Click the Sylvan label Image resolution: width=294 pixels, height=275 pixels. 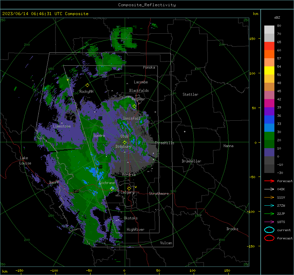pos(125,96)
